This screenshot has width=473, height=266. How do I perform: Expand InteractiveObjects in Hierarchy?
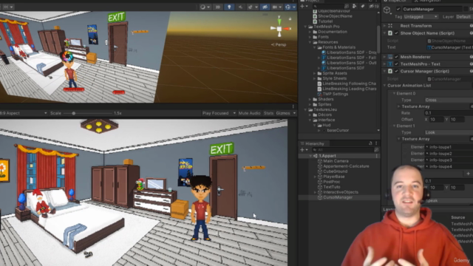click(315, 192)
